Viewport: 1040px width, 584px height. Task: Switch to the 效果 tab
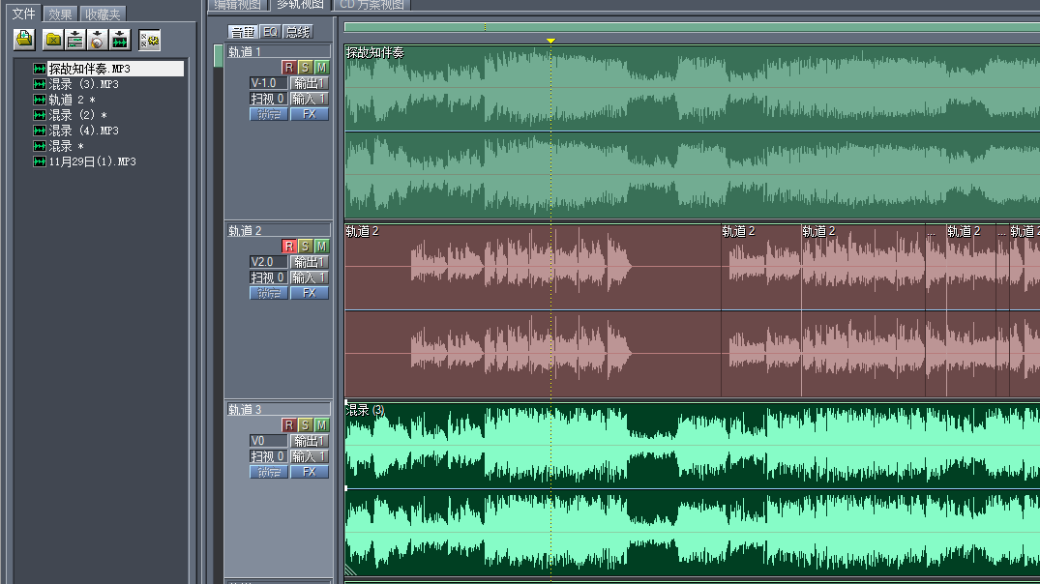[x=60, y=14]
